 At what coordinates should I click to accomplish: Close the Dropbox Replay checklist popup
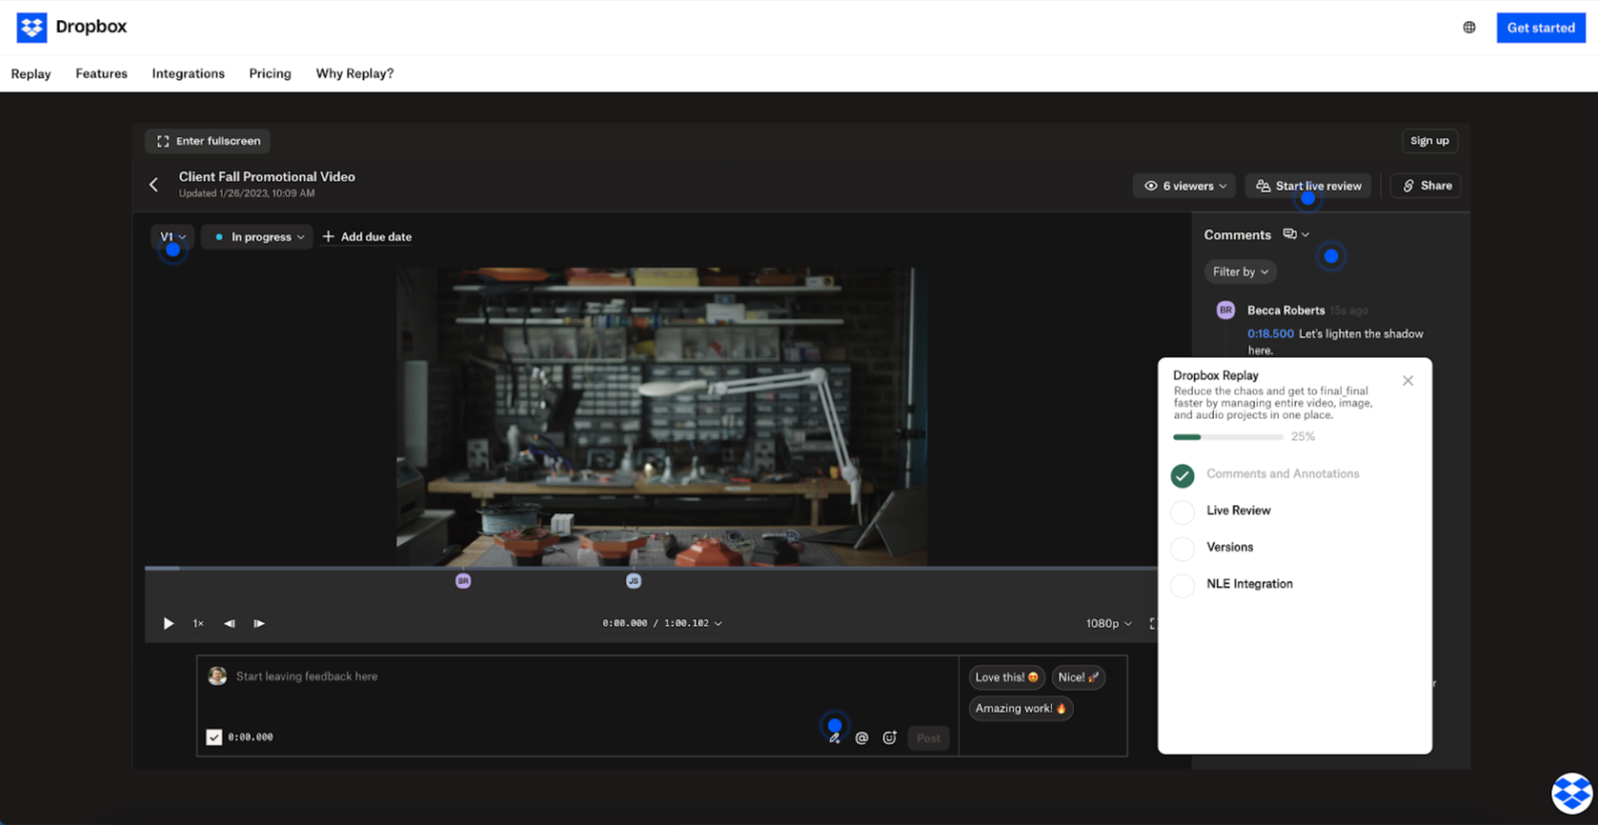point(1408,381)
